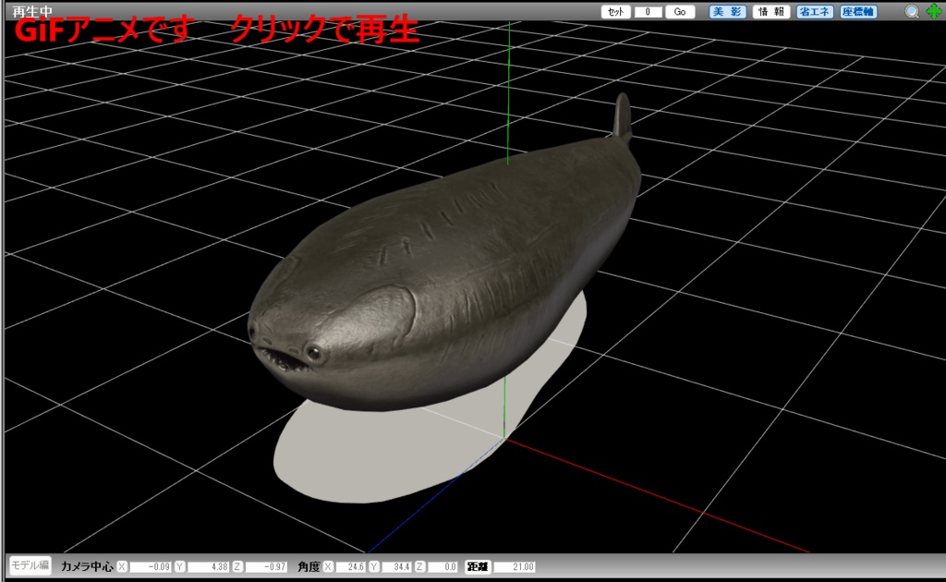Open the 情報 (info) panel

click(770, 12)
